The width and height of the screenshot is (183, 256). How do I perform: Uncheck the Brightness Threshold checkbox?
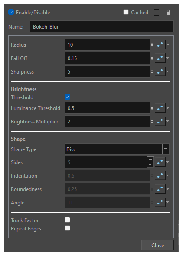68,97
